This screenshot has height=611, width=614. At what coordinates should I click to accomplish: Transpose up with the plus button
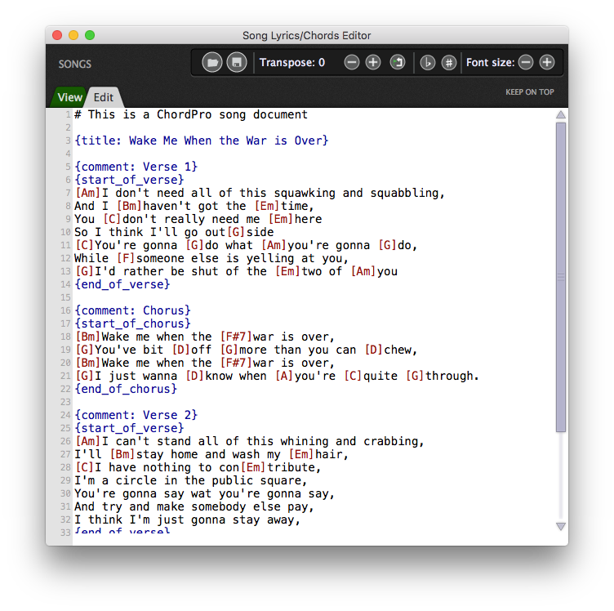[x=373, y=62]
